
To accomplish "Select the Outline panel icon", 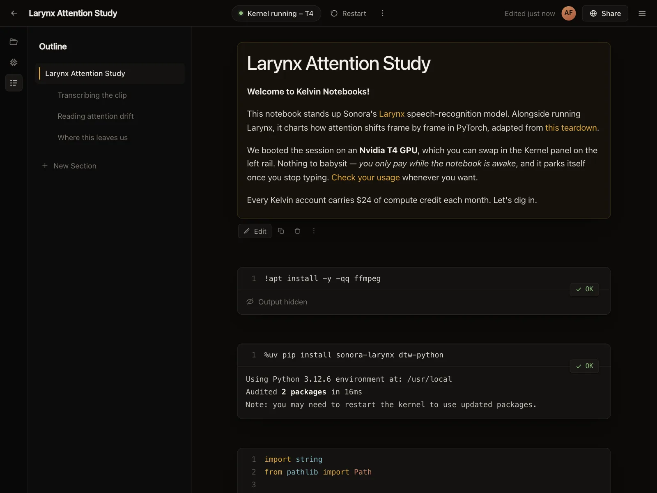I will click(14, 83).
